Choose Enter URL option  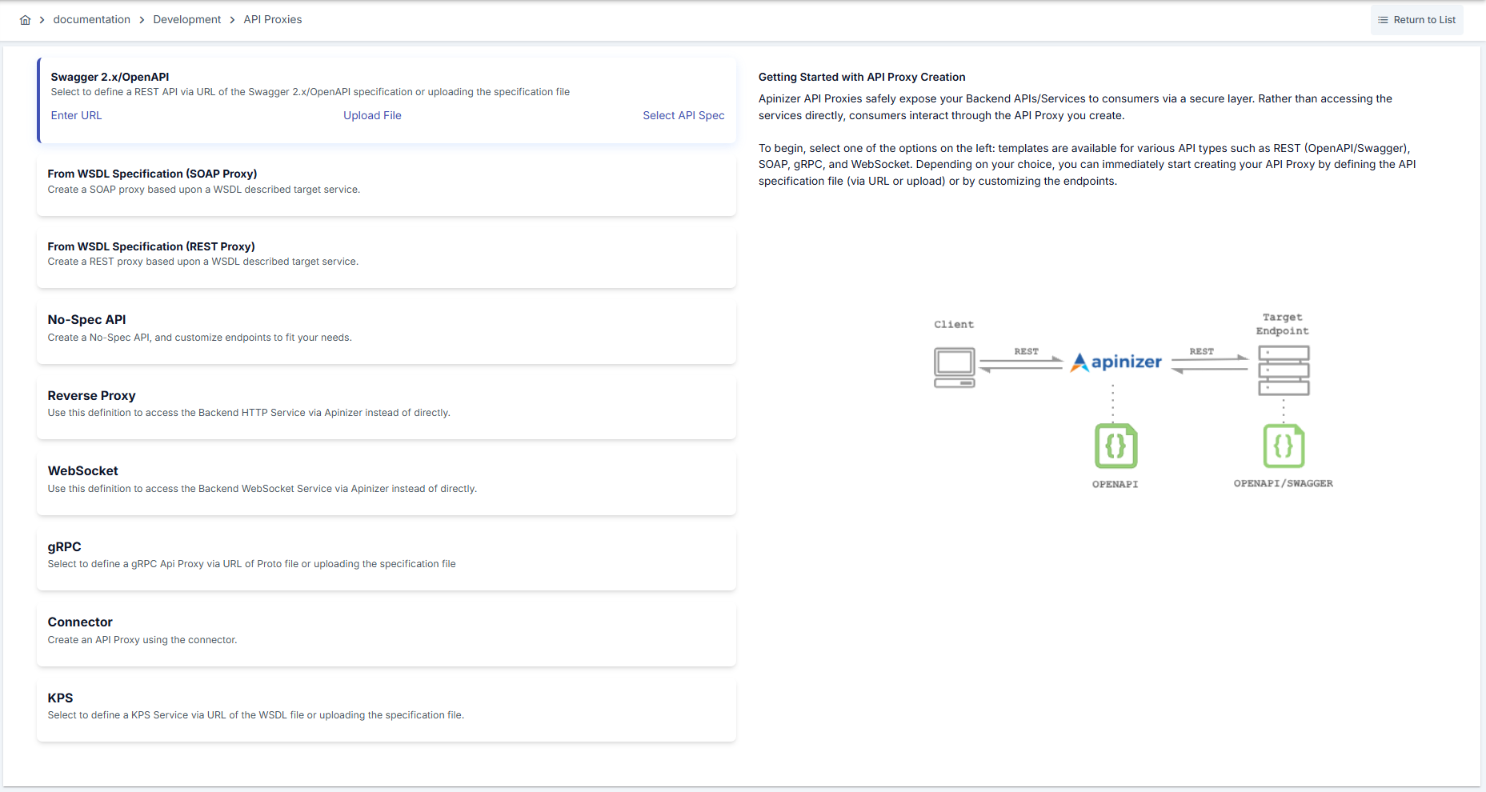[76, 115]
